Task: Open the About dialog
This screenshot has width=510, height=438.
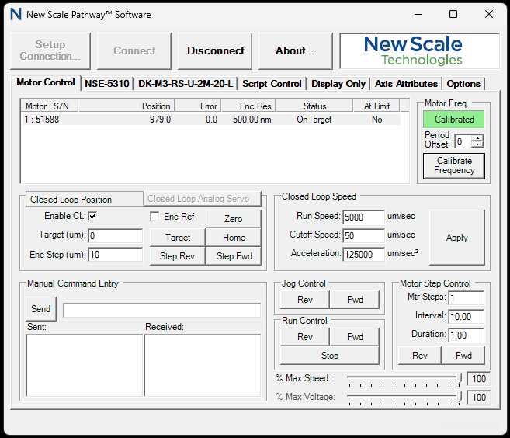Action: coord(296,51)
